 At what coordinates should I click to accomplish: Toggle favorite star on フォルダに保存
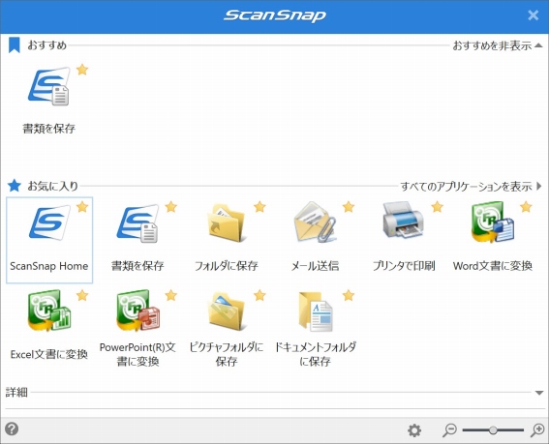click(x=259, y=207)
